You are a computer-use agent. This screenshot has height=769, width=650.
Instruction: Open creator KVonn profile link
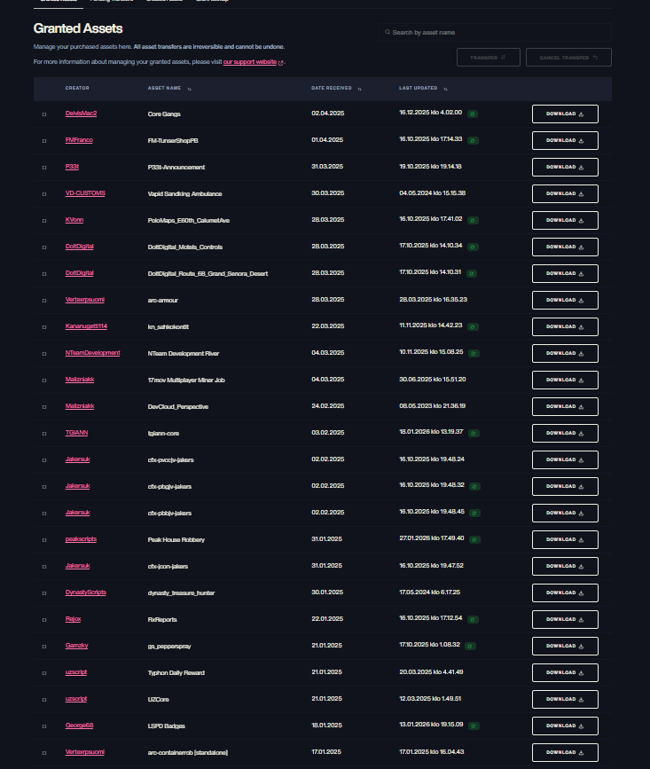74,220
